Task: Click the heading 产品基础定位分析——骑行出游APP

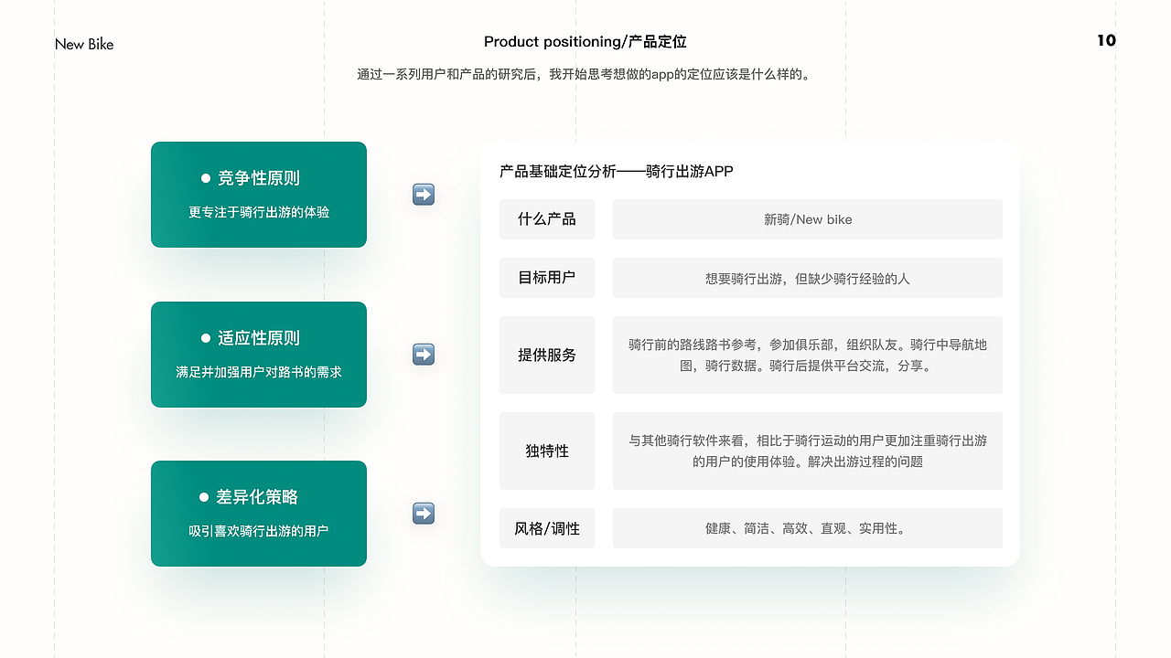Action: coord(617,171)
